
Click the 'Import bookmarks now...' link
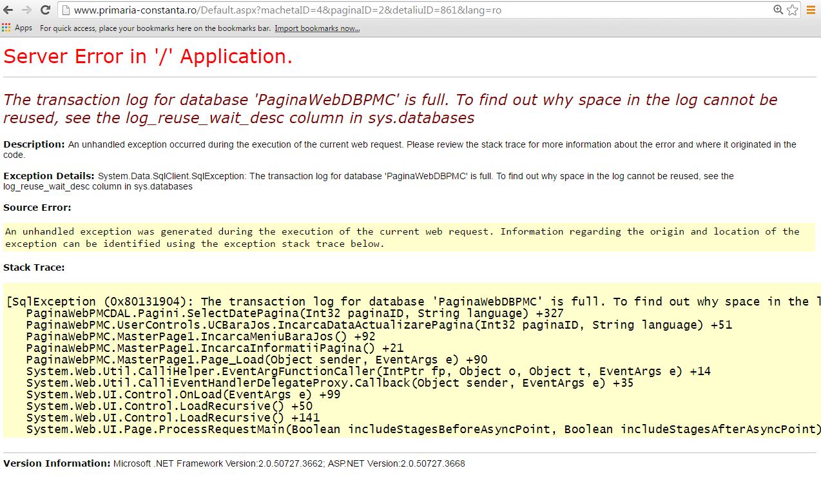(x=317, y=28)
